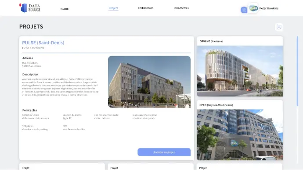Go to the Paramètres tab
Viewport: 303px width, 170px height.
click(x=181, y=8)
